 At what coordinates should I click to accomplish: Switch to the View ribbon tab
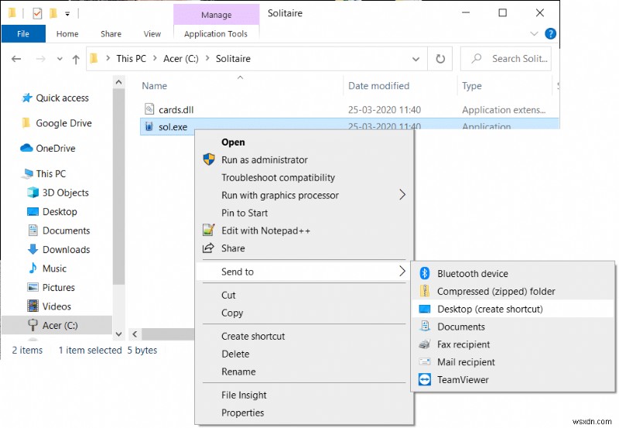point(152,34)
